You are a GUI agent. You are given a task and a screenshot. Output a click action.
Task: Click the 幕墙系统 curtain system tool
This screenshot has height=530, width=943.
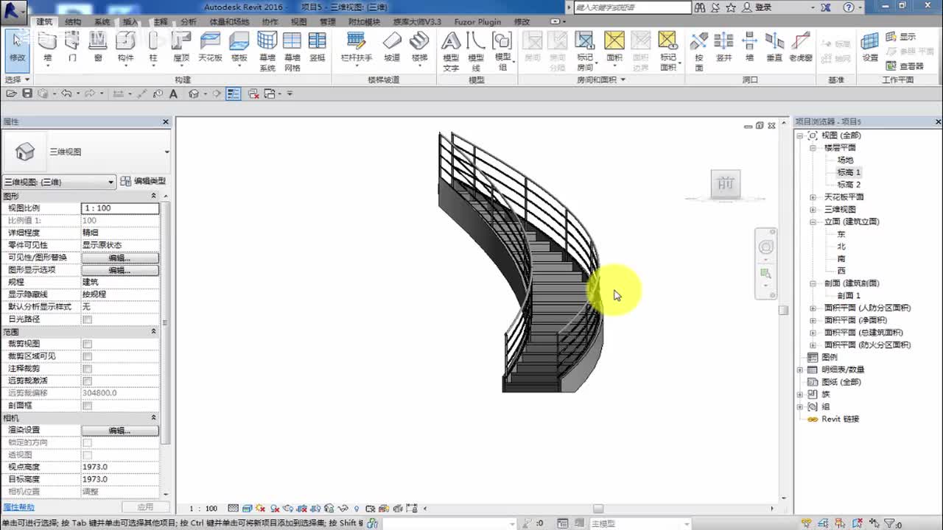pyautogui.click(x=267, y=52)
